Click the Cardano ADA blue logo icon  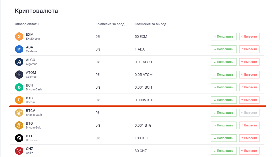[19, 49]
